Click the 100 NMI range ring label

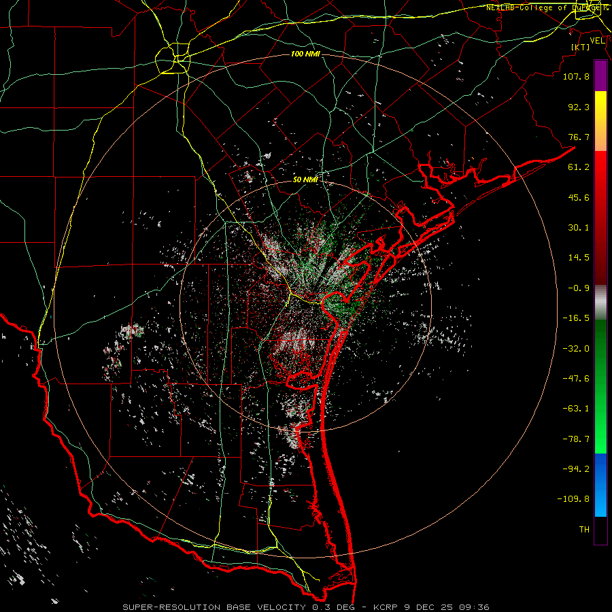(305, 54)
